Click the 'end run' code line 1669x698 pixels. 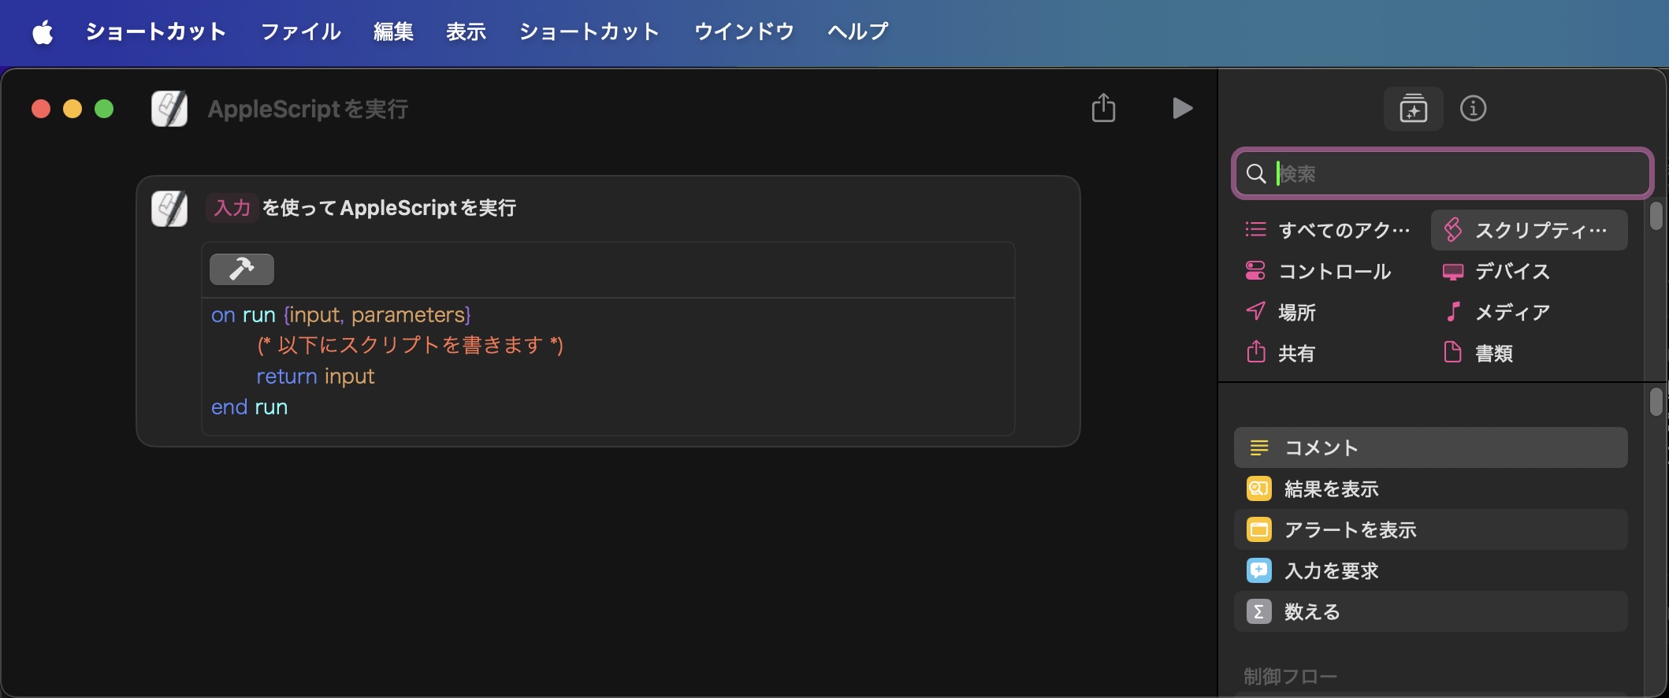point(250,407)
